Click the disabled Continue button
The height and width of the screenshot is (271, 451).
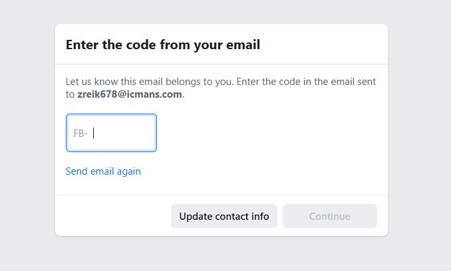pyautogui.click(x=329, y=216)
